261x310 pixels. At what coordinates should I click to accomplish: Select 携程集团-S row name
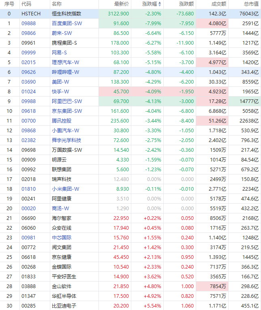click(64, 43)
